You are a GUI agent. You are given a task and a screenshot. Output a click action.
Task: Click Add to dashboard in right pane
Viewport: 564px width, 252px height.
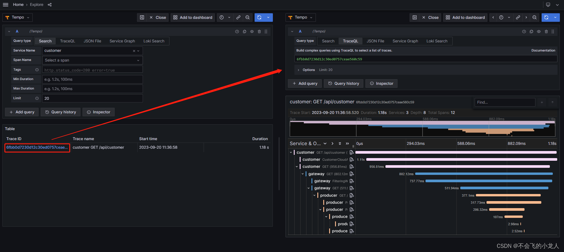[x=465, y=18]
